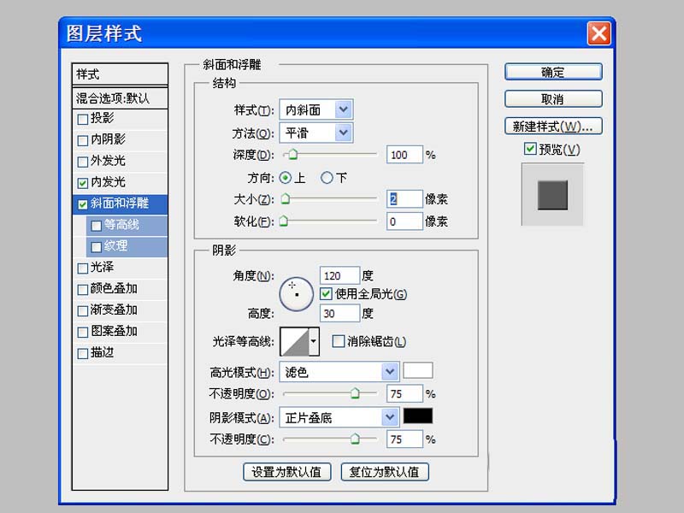Click the 新建样式(W)... button
The image size is (684, 513).
point(553,126)
